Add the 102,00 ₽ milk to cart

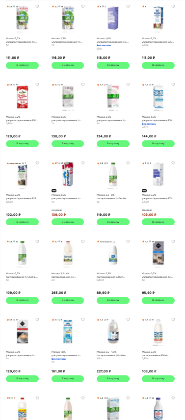pos(22,222)
